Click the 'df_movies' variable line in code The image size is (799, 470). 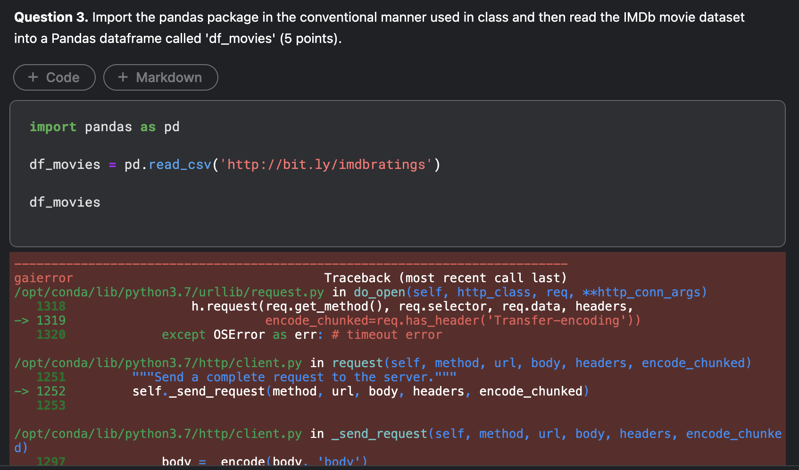point(65,202)
